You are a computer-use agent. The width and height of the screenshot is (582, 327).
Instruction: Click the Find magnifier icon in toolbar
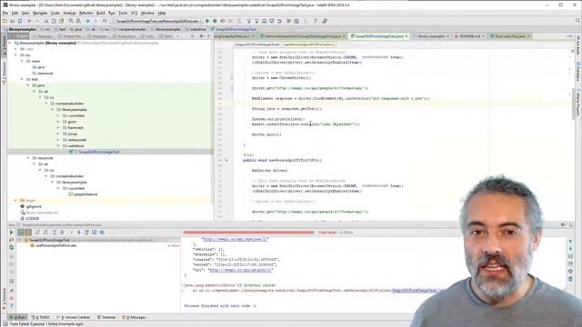(71, 21)
